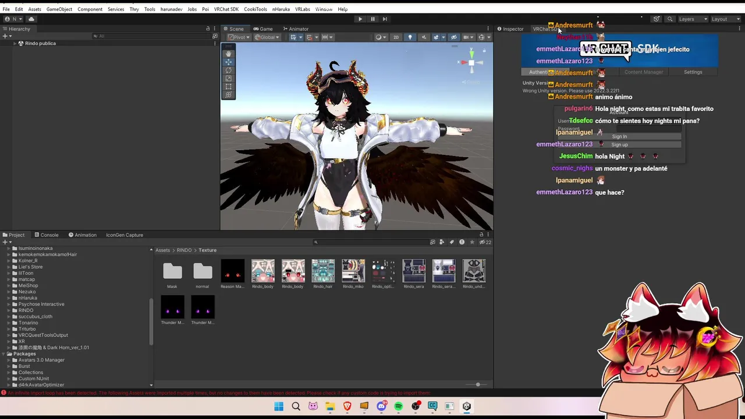Click Search by Import Log Type icon in Project panel
Image resolution: width=745 pixels, height=419 pixels.
point(462,242)
